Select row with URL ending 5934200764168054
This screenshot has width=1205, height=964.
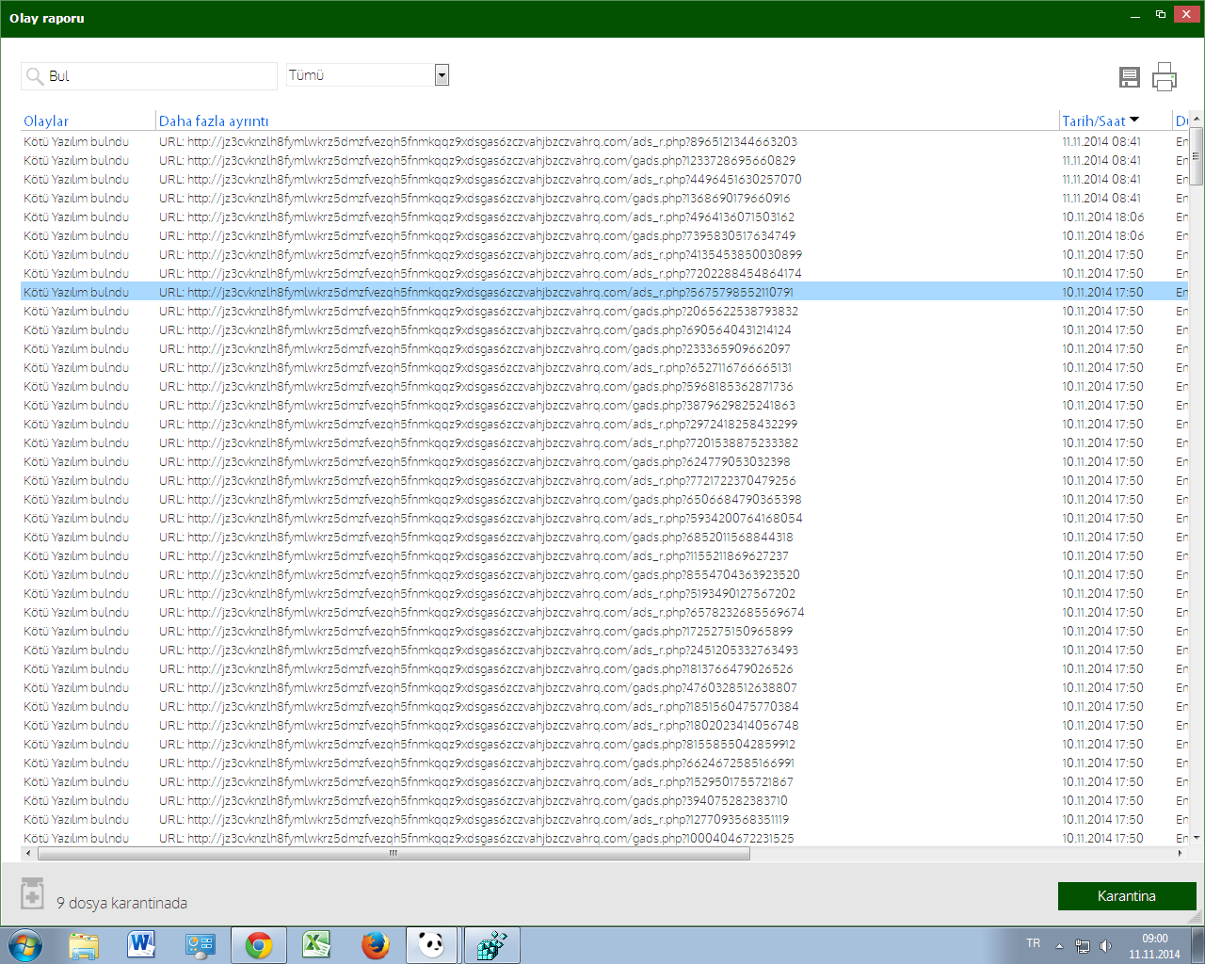pyautogui.click(x=603, y=518)
